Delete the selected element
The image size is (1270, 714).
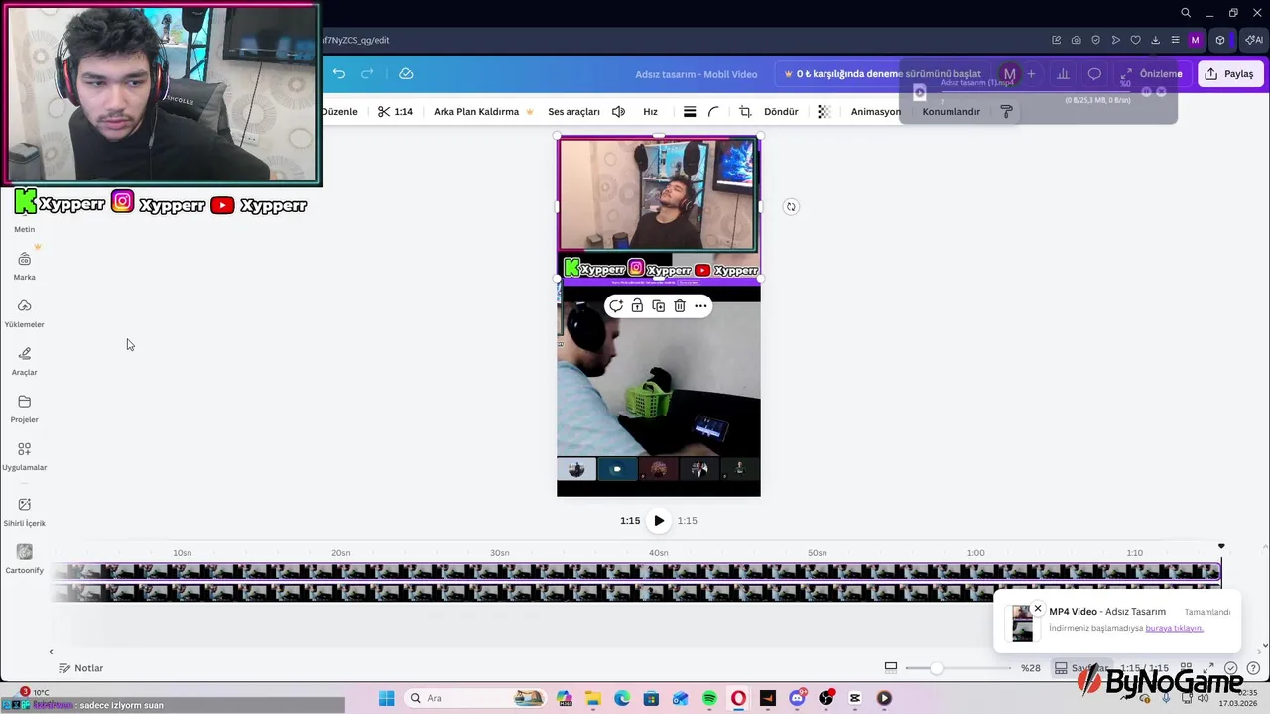tap(680, 306)
